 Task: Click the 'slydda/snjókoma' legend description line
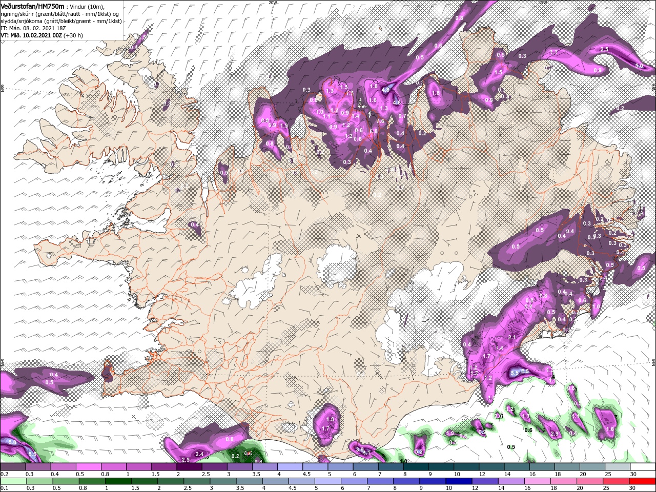(60, 20)
